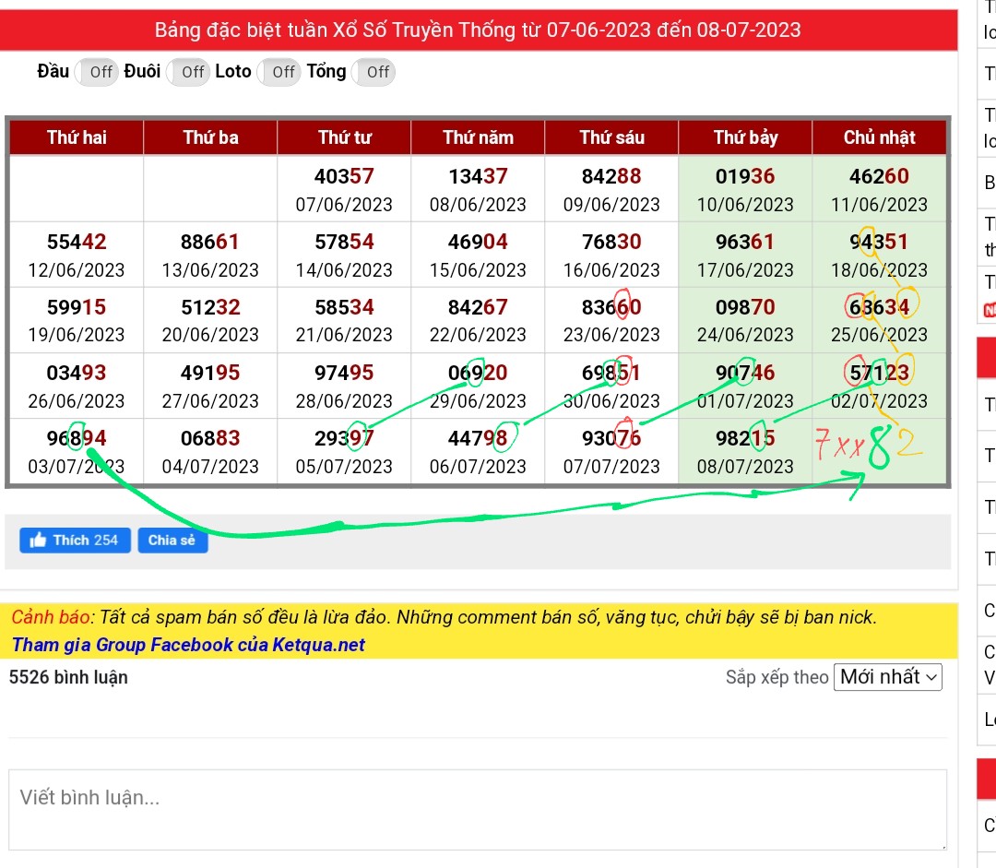
Task: Click the red Bảng đặc biệt tuần banner
Action: click(478, 30)
